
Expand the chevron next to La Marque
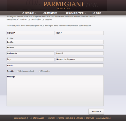(x=35, y=13)
